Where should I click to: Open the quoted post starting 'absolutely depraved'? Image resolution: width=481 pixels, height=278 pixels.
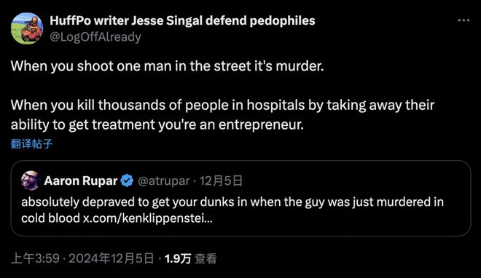coord(240,198)
